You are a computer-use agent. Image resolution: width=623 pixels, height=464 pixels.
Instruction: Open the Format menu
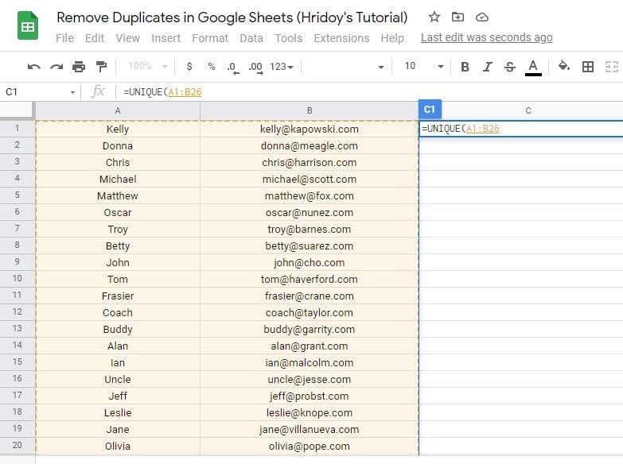click(210, 38)
